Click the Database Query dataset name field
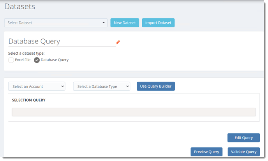Viewport: 268px width, 161px height. (62, 42)
